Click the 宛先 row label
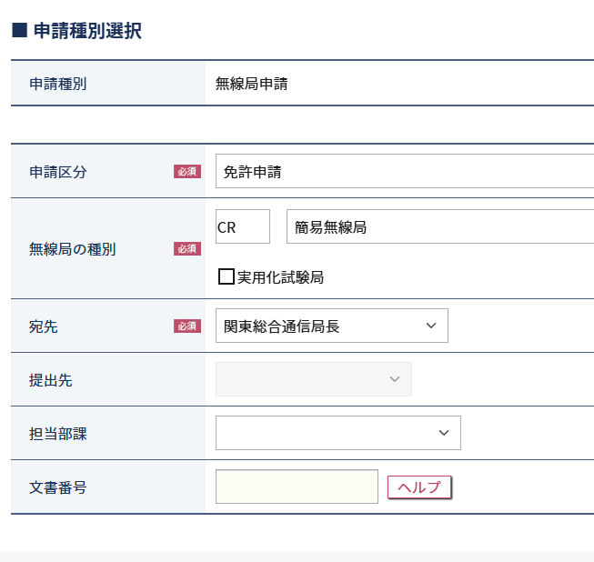594x562 pixels. (x=44, y=326)
